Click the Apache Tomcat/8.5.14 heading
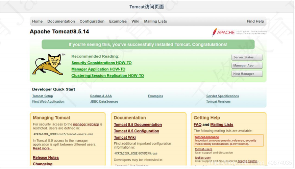 (59, 32)
